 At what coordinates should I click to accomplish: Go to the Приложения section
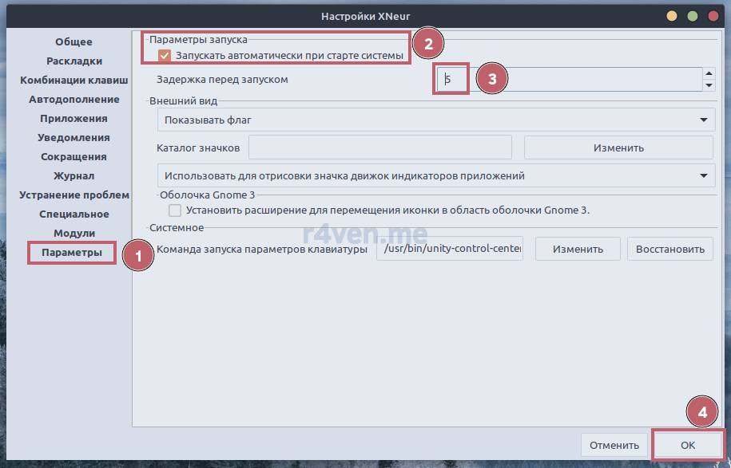point(73,118)
